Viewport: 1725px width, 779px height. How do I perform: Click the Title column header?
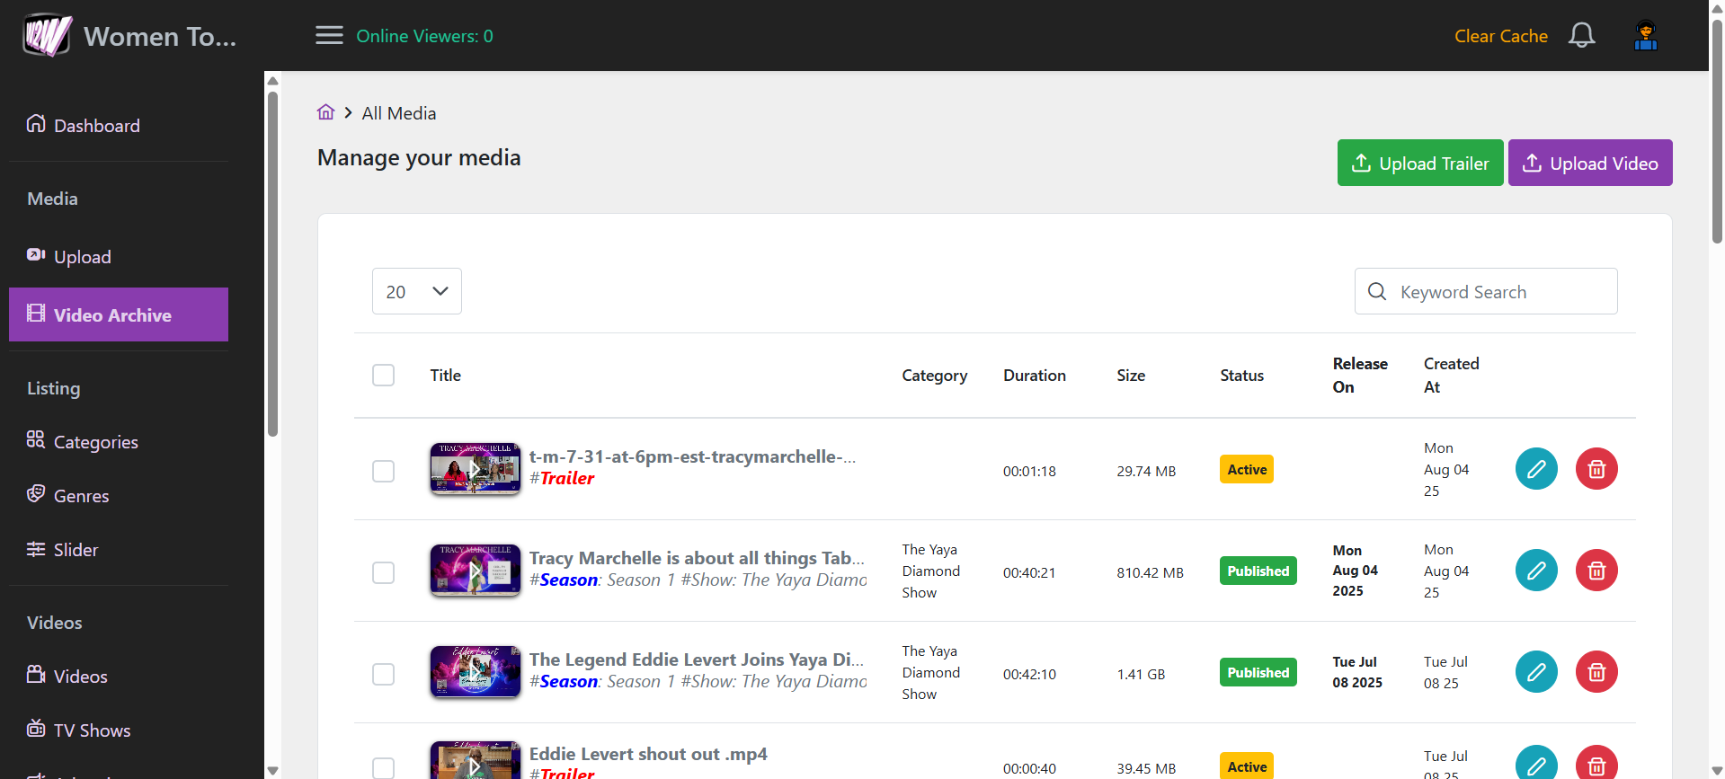point(445,375)
